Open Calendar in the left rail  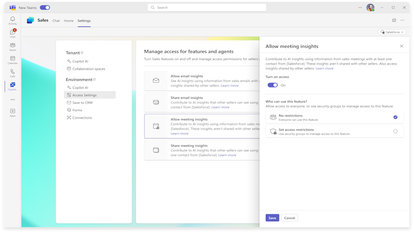click(13, 60)
